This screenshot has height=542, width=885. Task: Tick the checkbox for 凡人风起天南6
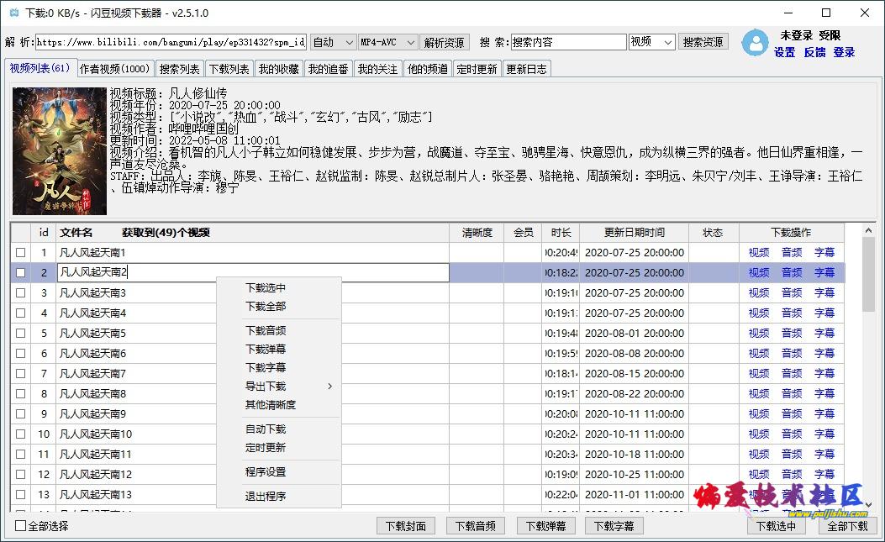pos(21,354)
